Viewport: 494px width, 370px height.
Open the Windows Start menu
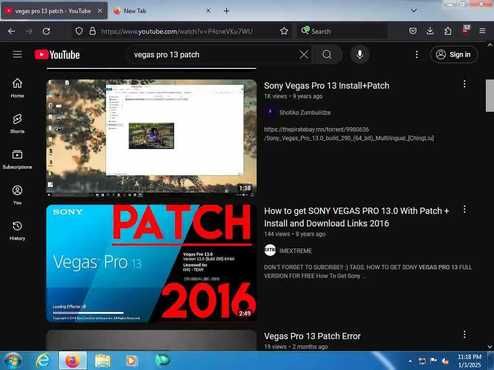tap(13, 360)
